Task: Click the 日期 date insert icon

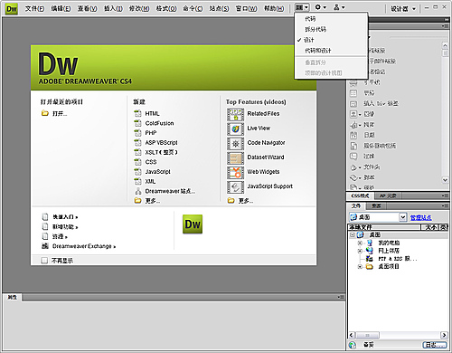Action: 353,135
